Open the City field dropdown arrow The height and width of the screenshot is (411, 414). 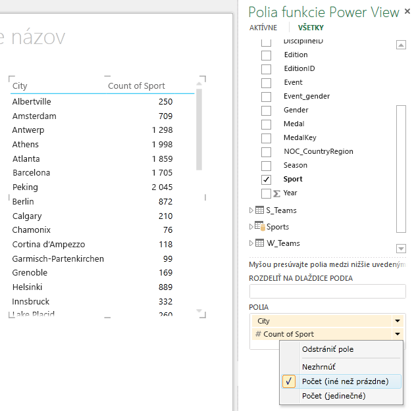click(398, 321)
